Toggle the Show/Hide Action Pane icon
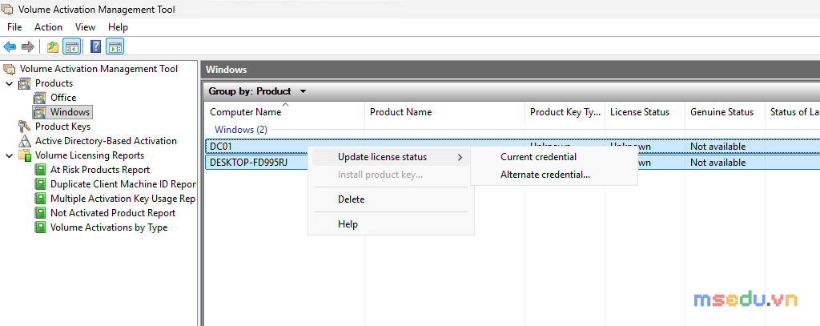 pyautogui.click(x=115, y=47)
